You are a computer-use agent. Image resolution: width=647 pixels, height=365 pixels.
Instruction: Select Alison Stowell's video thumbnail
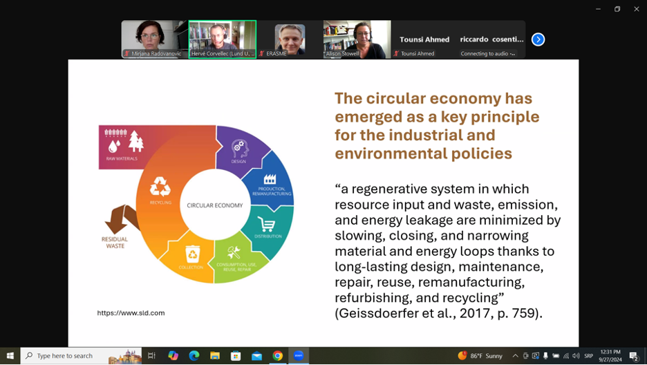[357, 39]
